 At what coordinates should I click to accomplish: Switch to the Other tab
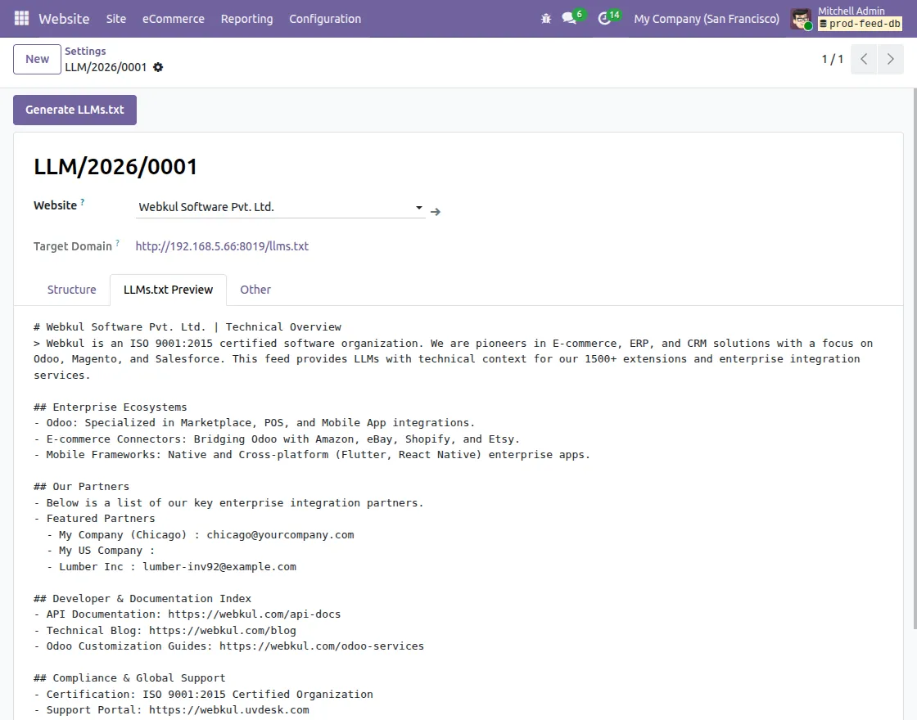tap(255, 290)
